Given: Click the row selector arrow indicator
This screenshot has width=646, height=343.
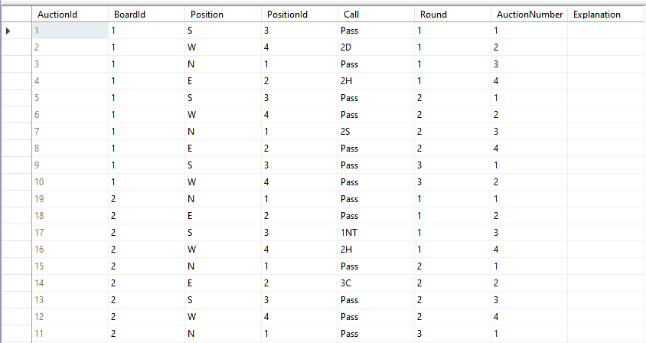Looking at the screenshot, I should coord(8,31).
